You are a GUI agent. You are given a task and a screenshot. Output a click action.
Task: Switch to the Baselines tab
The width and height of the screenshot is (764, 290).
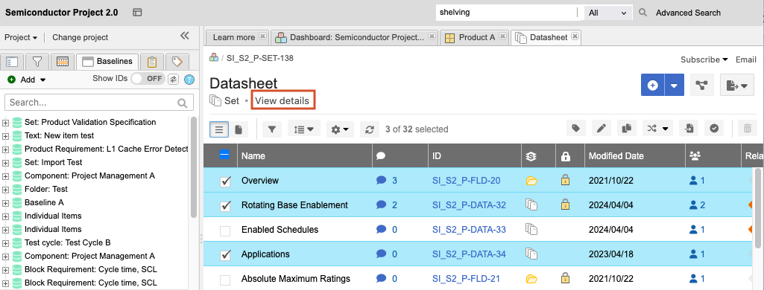(x=107, y=61)
